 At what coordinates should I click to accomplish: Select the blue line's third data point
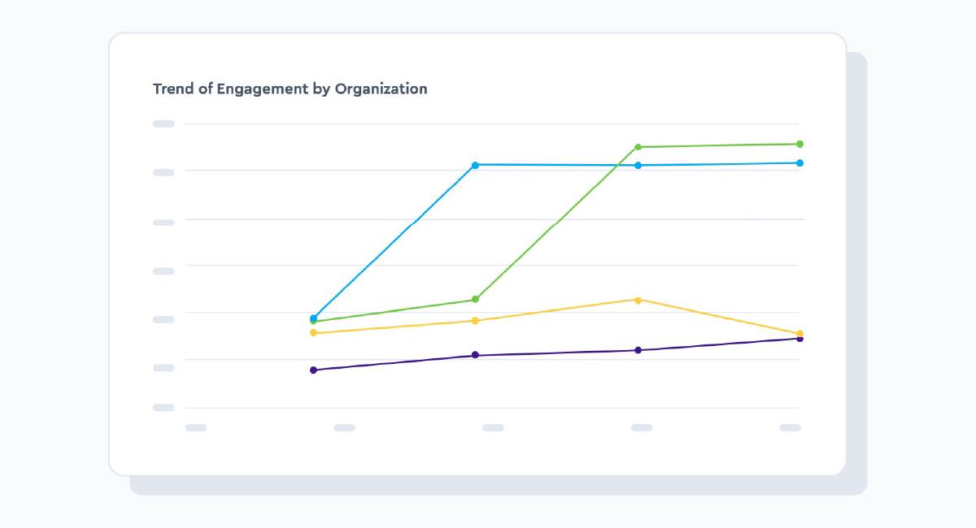point(638,166)
